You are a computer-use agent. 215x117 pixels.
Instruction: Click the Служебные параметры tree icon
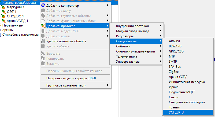pos(1,35)
